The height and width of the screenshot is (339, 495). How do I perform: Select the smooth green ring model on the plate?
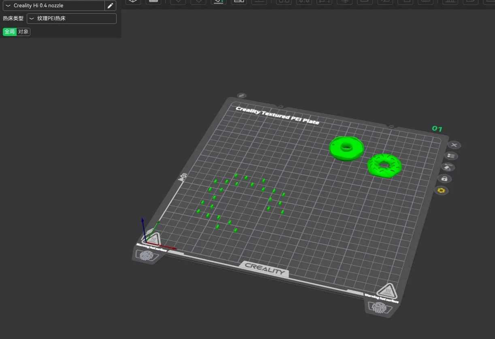click(346, 148)
